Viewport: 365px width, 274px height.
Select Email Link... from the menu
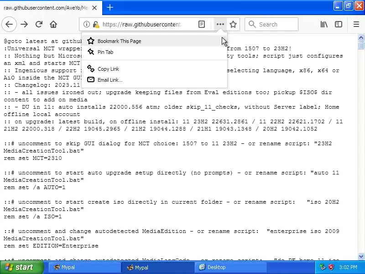[x=154, y=79]
